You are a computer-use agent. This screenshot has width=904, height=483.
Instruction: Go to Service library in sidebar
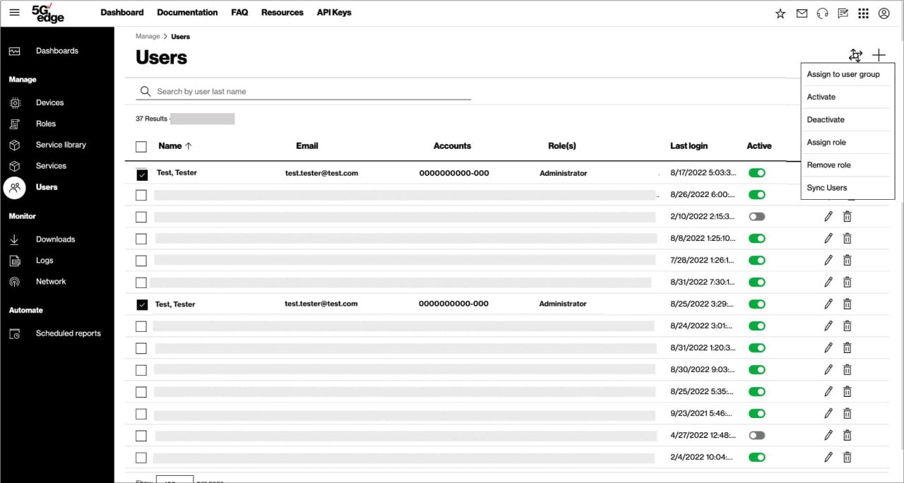click(61, 145)
